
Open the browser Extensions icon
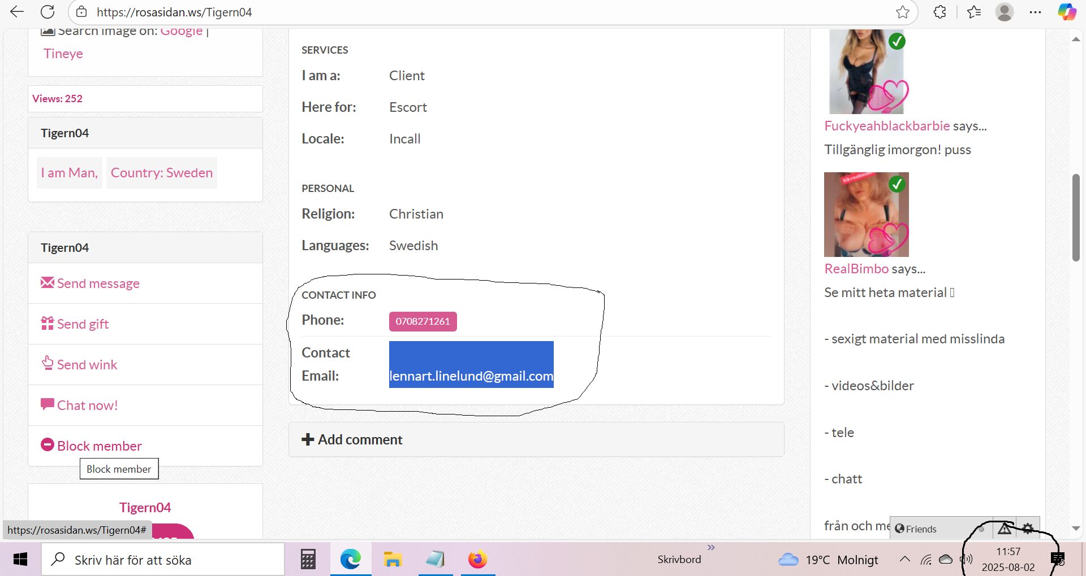[x=940, y=12]
